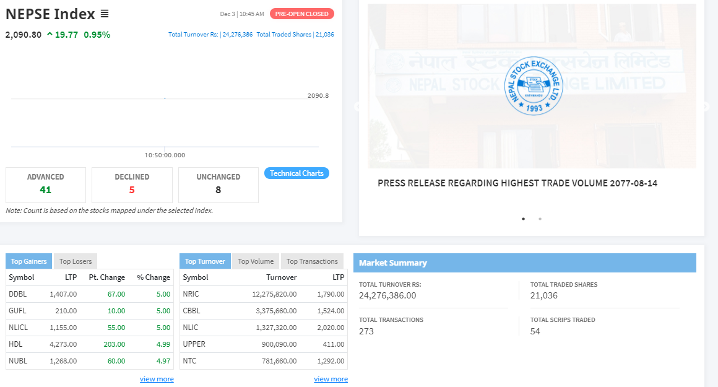Screen dimensions: 718x387
Task: Select the NRIC symbol in Top Turnover
Action: pyautogui.click(x=191, y=294)
